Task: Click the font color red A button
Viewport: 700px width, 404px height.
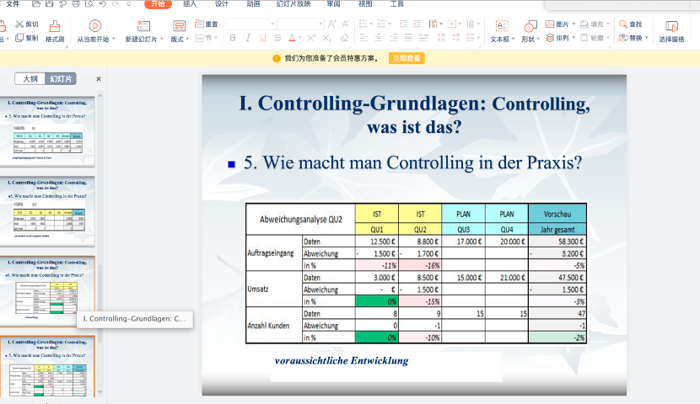Action: [292, 38]
